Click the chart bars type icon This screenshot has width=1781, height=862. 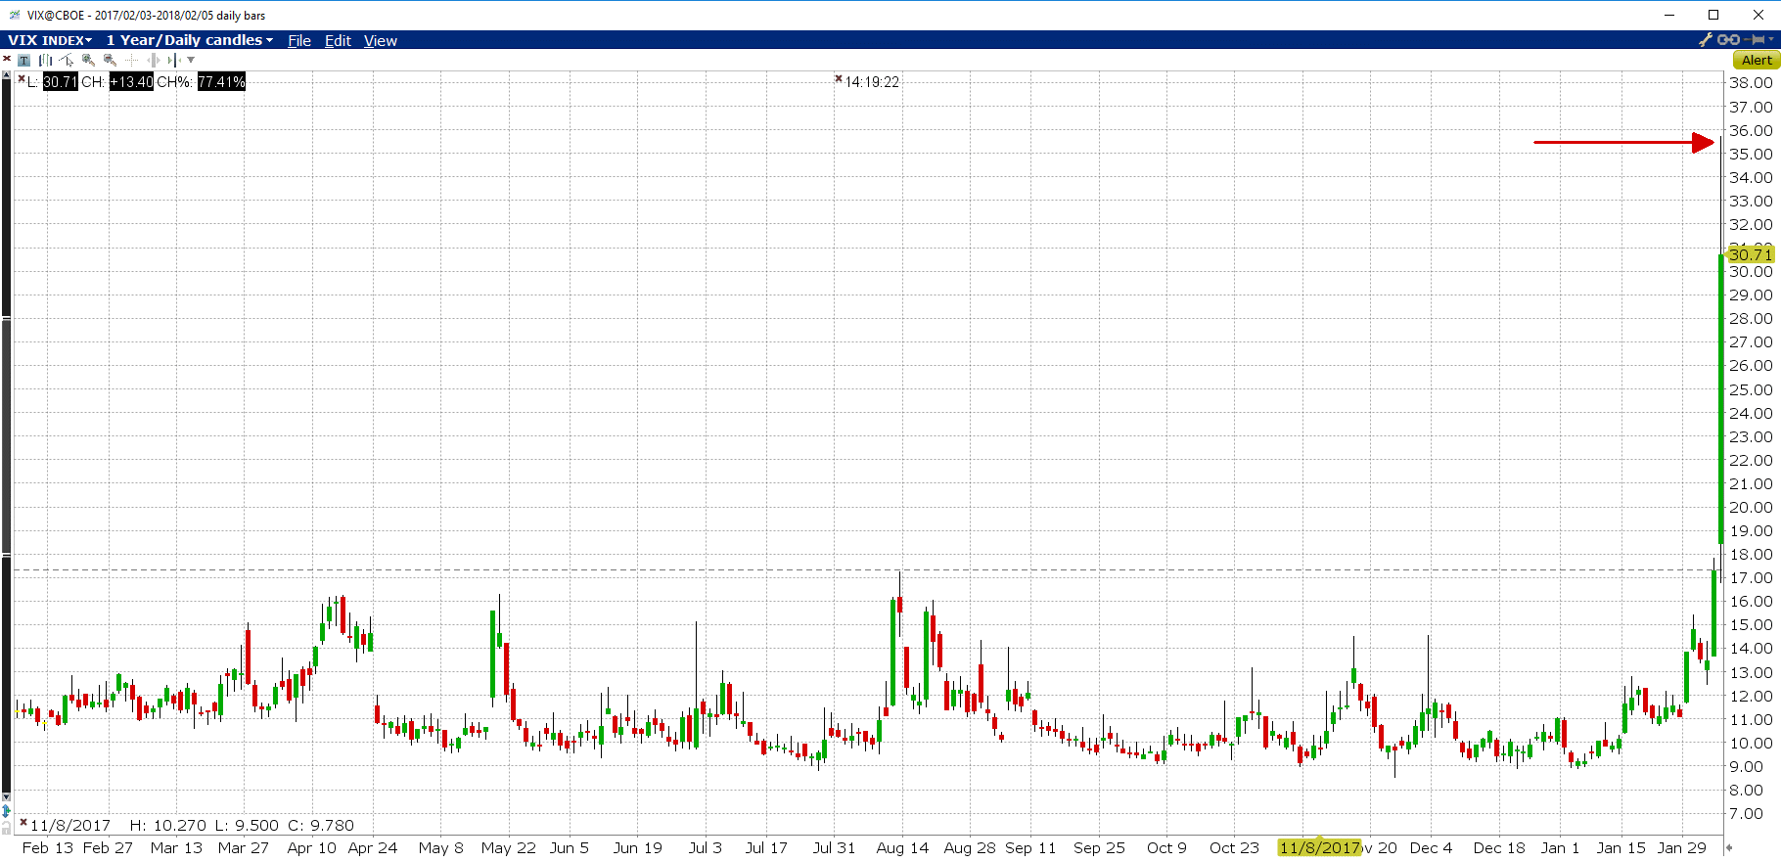coord(45,60)
